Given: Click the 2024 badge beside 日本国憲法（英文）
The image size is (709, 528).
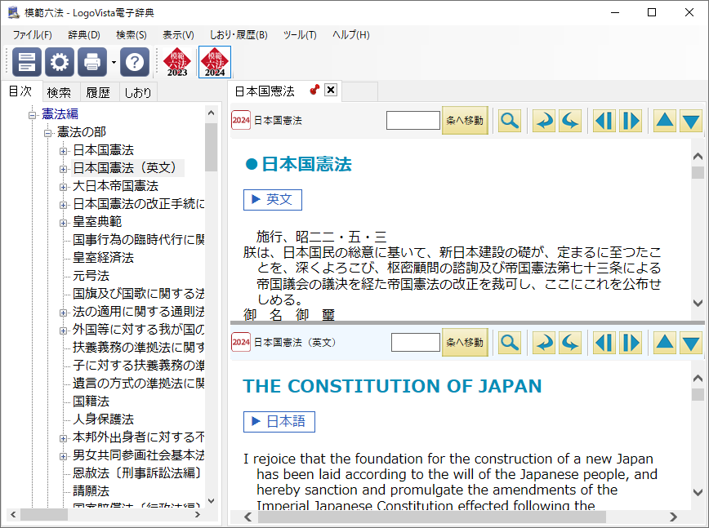Looking at the screenshot, I should pyautogui.click(x=241, y=343).
